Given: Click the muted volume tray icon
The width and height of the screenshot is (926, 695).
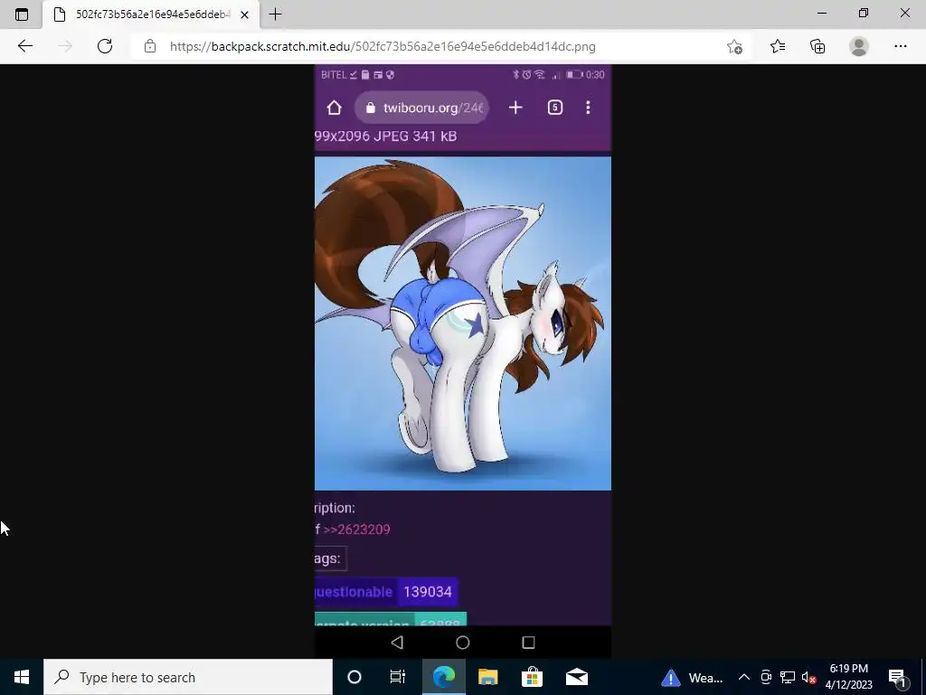Looking at the screenshot, I should click(809, 677).
